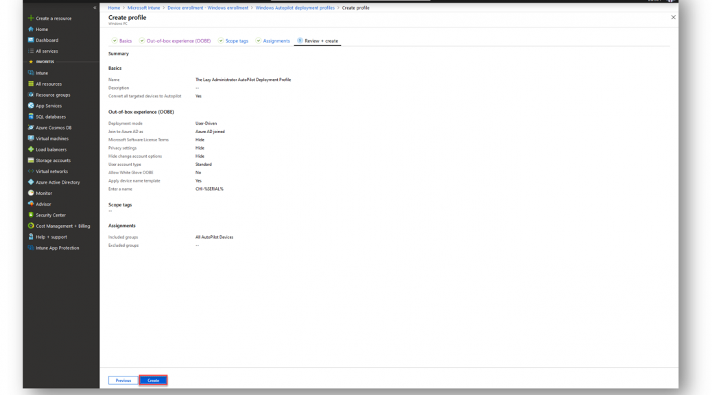Open Microsoft Intune breadcrumb link
Viewport: 712px width, 395px height.
coord(143,8)
